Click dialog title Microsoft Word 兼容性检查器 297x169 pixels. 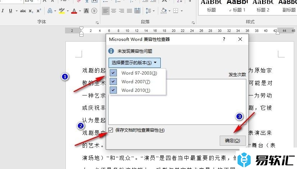(x=139, y=39)
